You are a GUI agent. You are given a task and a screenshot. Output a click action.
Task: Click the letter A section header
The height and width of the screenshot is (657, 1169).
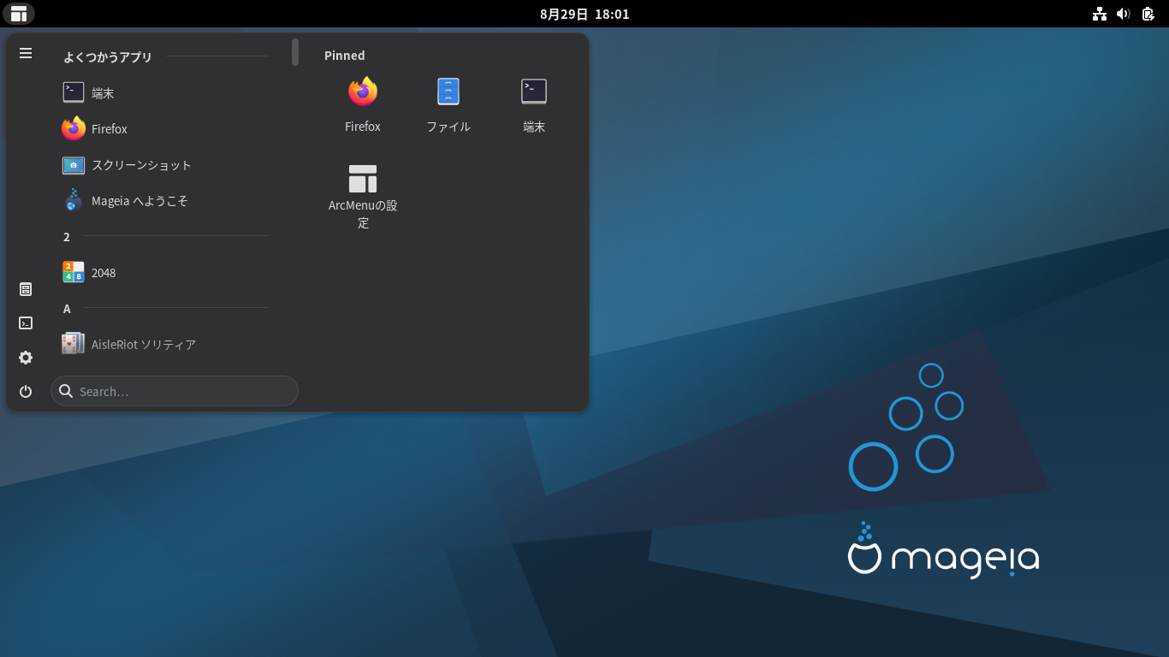[x=67, y=308]
